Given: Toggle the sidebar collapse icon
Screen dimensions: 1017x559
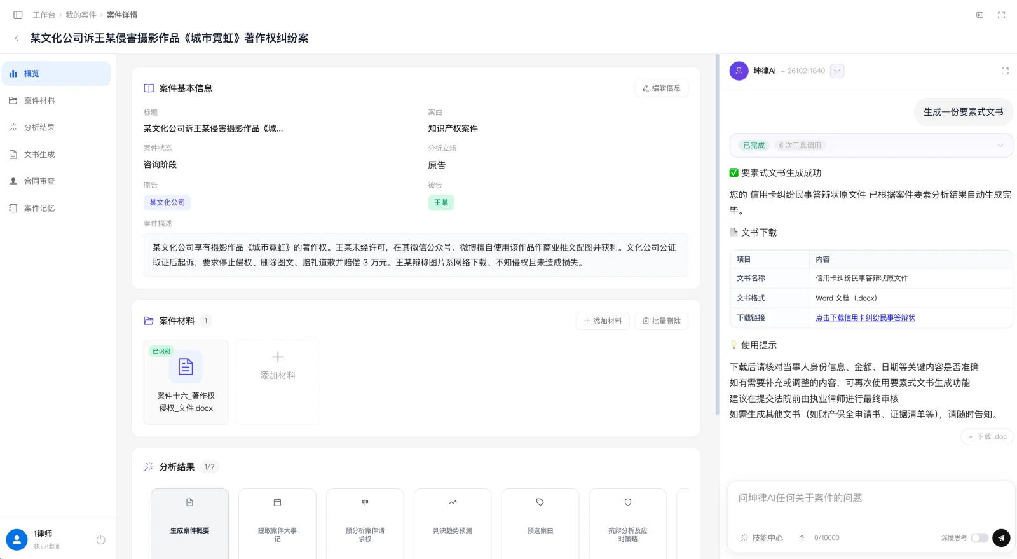Looking at the screenshot, I should (18, 15).
